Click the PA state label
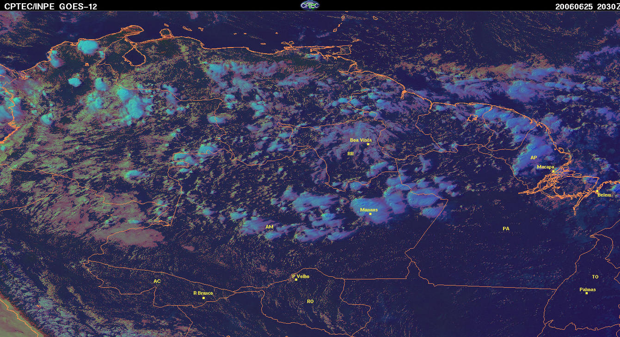 pyautogui.click(x=506, y=229)
